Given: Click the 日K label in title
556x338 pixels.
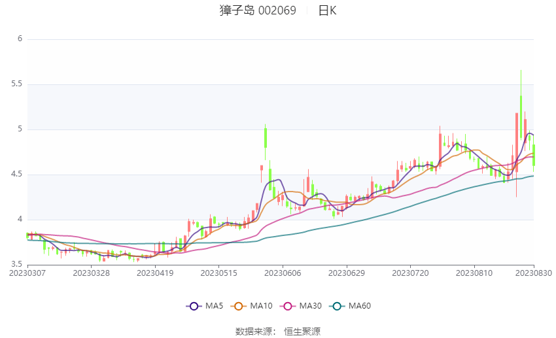Looking at the screenshot, I should (327, 10).
